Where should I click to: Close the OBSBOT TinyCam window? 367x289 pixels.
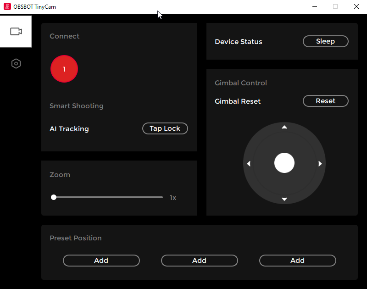click(x=356, y=6)
